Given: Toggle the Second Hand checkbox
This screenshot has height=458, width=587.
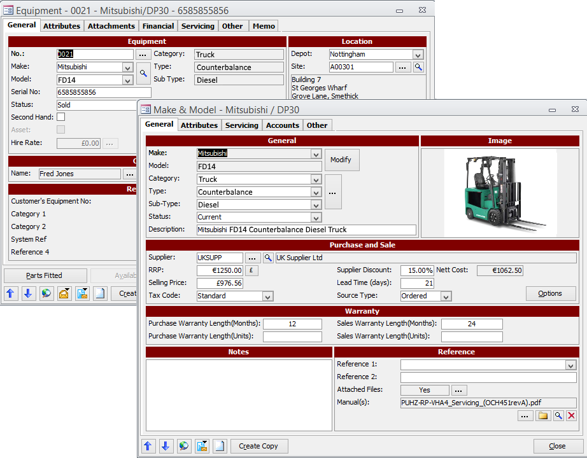Looking at the screenshot, I should coord(60,117).
